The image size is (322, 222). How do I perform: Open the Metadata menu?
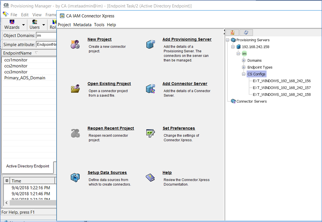click(x=82, y=25)
